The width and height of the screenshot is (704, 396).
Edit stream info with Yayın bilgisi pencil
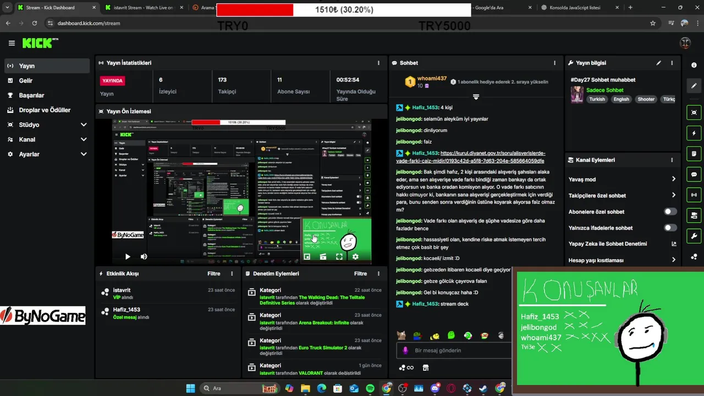(659, 63)
